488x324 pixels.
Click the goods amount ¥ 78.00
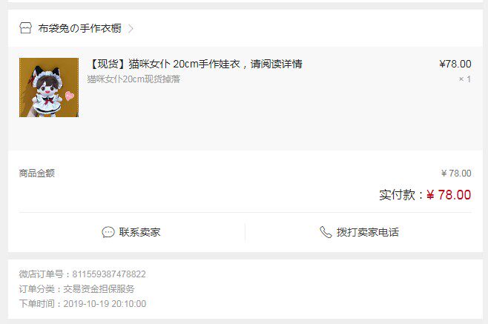[456, 173]
